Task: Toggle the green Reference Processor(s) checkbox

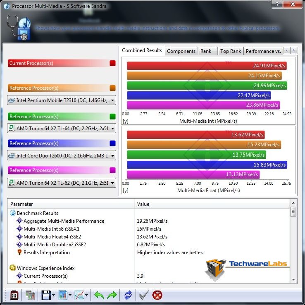Action: click(112, 117)
